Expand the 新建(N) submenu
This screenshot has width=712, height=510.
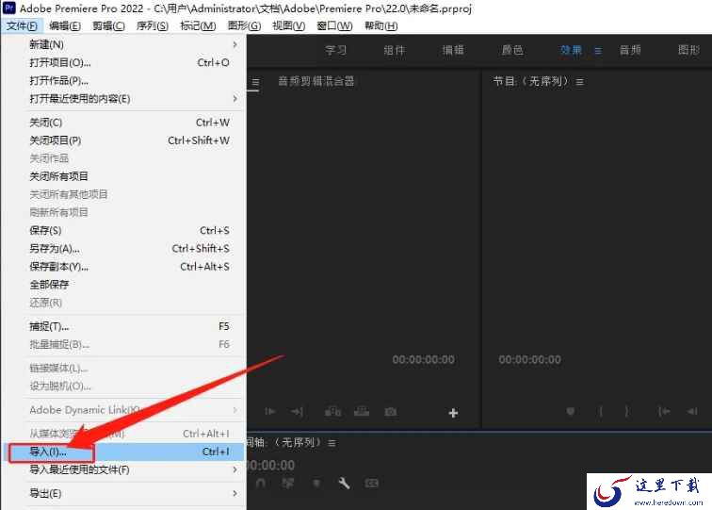click(x=124, y=44)
